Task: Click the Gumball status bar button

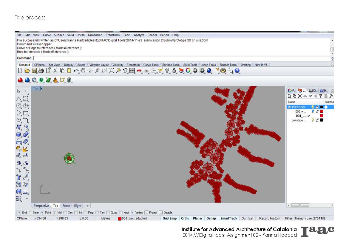Action: (x=247, y=218)
